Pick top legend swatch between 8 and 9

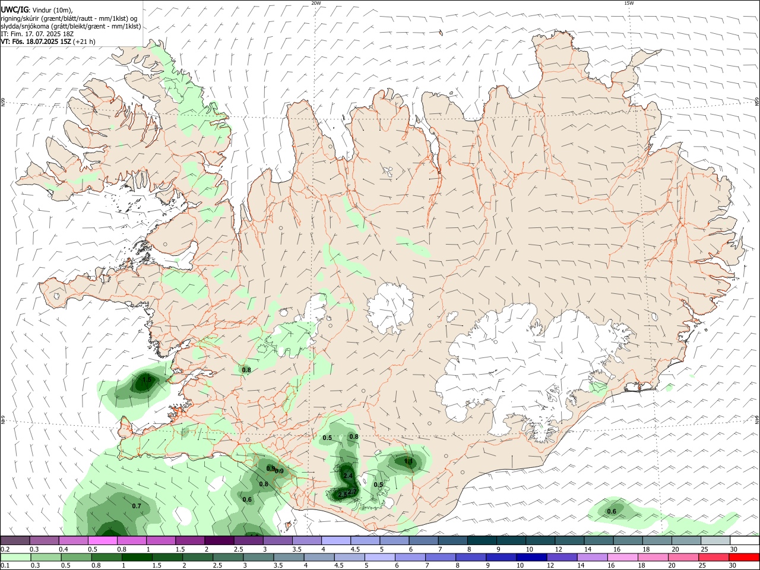click(482, 540)
